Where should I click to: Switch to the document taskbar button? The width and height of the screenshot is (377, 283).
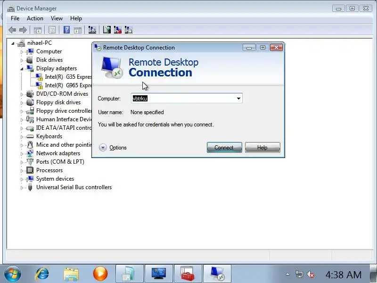tap(129, 274)
